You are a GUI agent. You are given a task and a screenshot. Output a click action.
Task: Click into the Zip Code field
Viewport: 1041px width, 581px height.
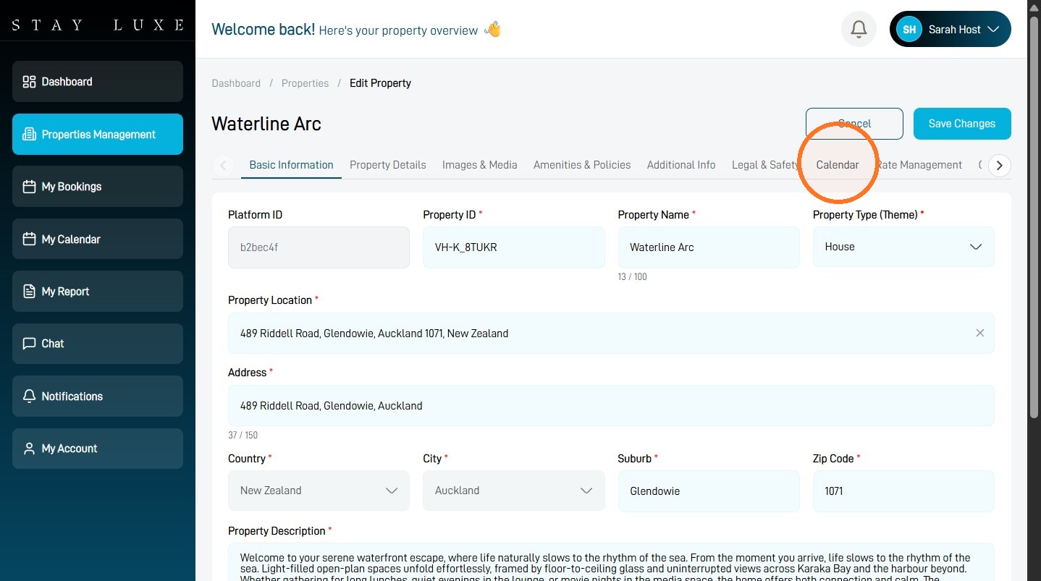903,491
